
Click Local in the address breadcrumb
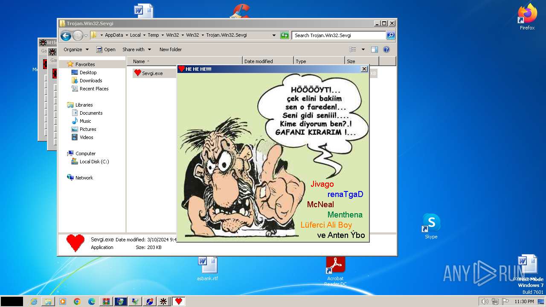pos(135,35)
